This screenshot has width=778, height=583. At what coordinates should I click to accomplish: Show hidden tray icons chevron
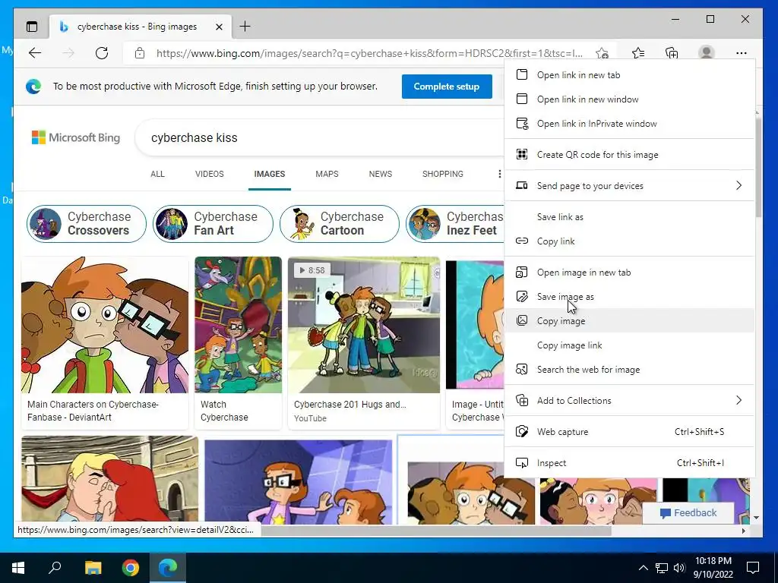click(x=643, y=568)
